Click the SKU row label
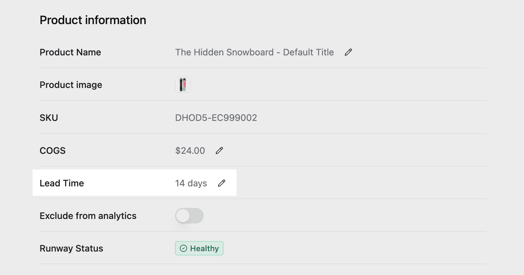 (x=49, y=118)
